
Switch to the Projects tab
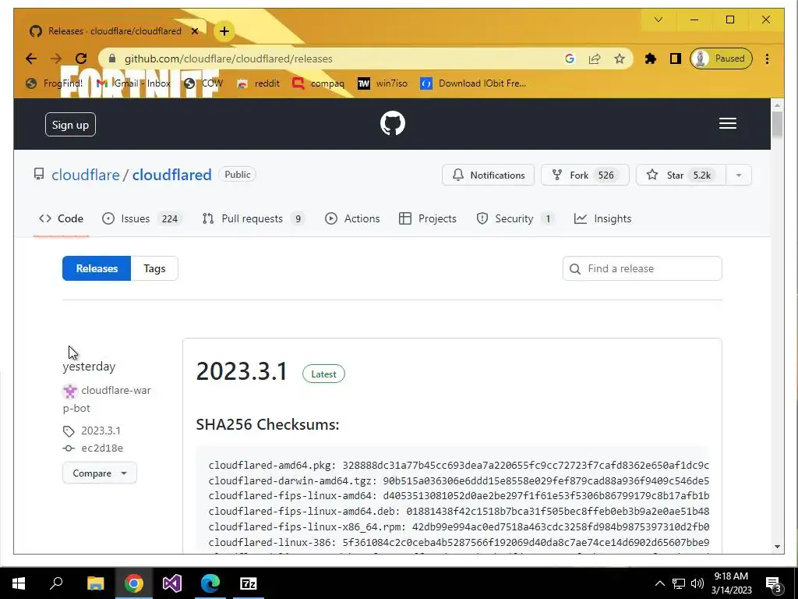click(428, 218)
